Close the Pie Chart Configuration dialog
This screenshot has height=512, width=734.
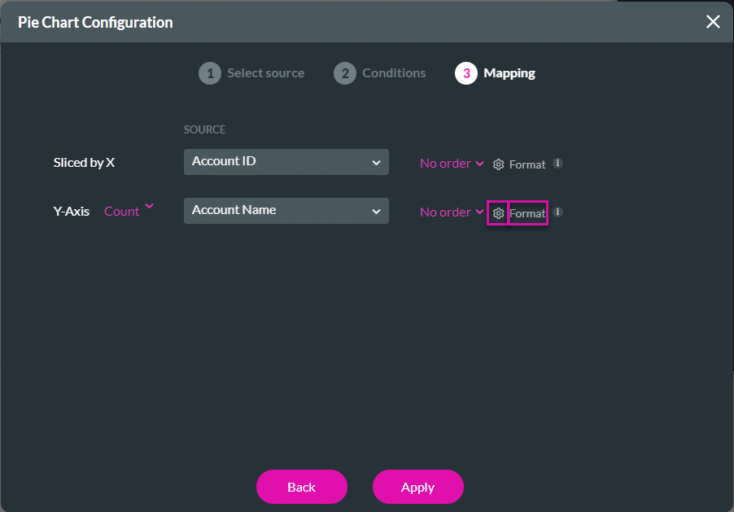[x=713, y=21]
